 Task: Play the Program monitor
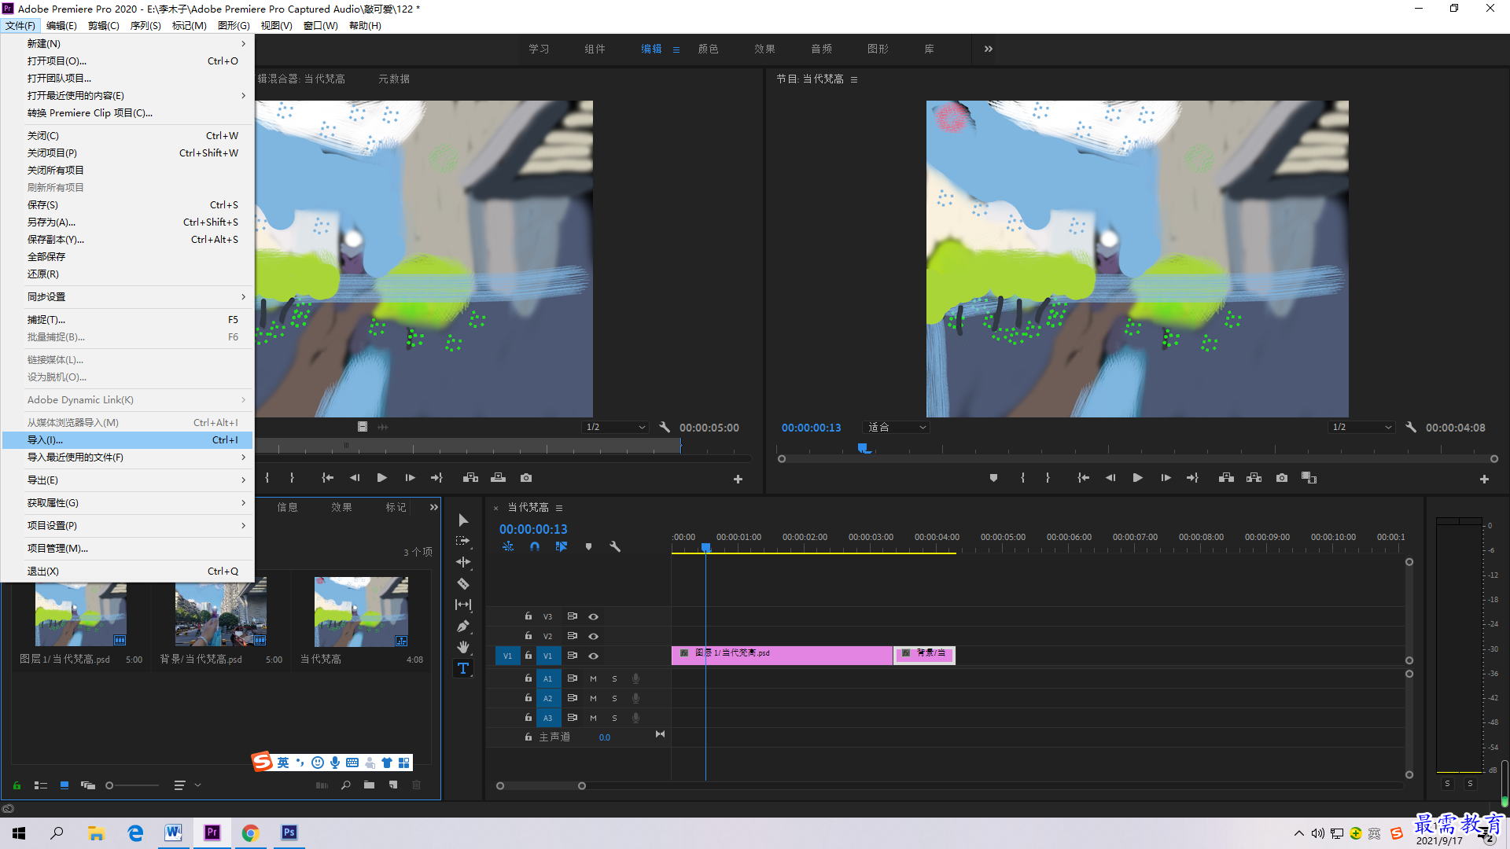coord(1137,478)
